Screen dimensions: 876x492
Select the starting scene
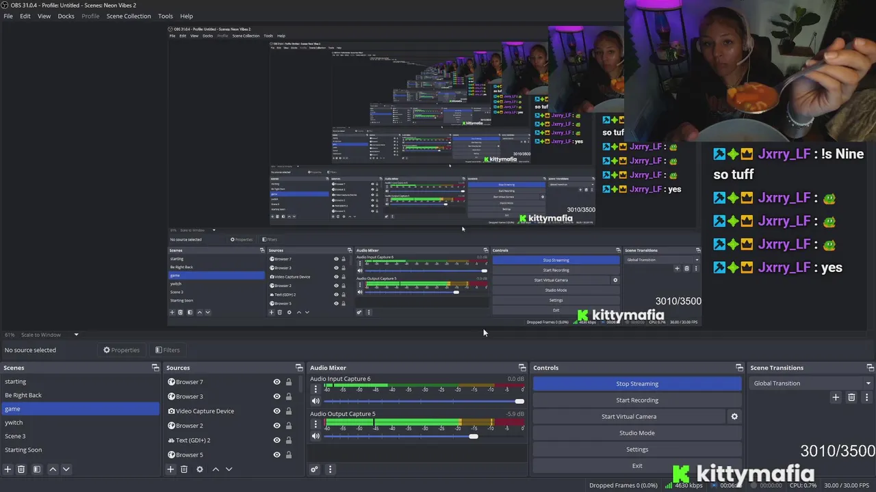tap(80, 381)
